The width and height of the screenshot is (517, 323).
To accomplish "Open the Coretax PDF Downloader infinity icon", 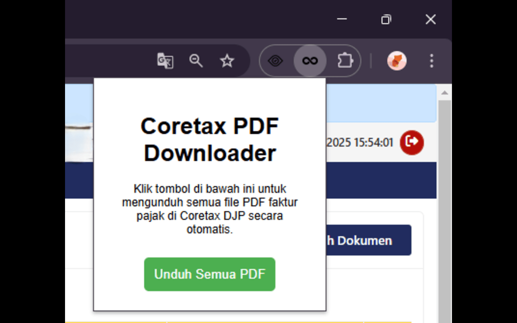I will click(x=310, y=61).
